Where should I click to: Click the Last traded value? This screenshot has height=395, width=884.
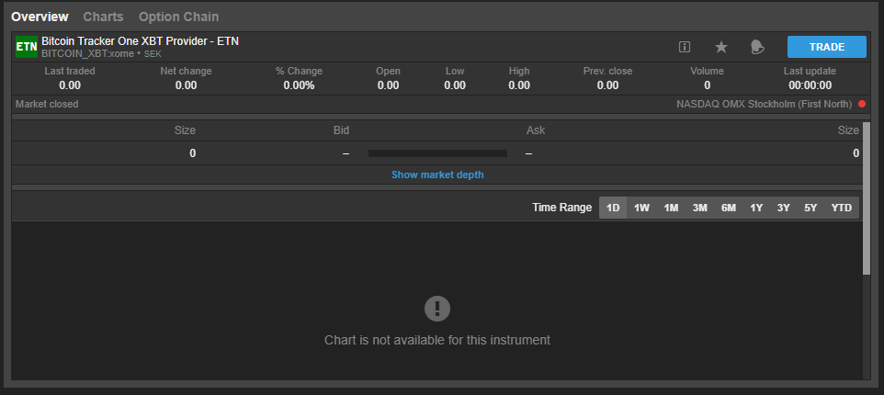[70, 85]
